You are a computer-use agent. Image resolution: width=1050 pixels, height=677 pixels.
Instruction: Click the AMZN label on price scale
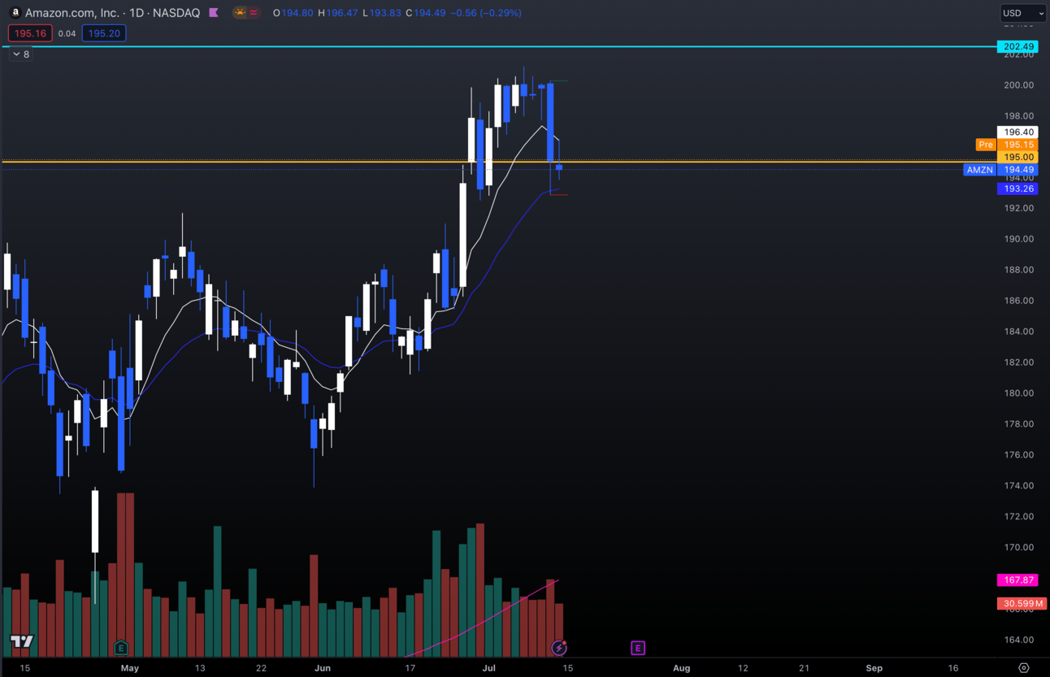[980, 170]
